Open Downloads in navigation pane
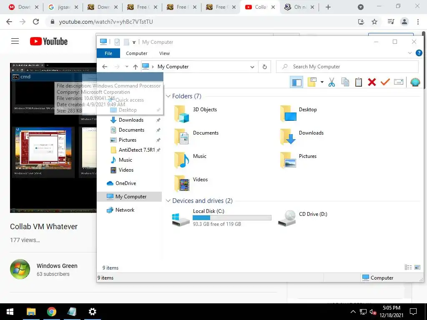 coord(131,120)
